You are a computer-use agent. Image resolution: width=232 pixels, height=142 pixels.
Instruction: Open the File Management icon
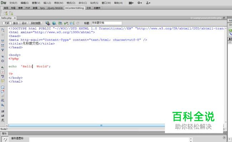tap(60, 23)
